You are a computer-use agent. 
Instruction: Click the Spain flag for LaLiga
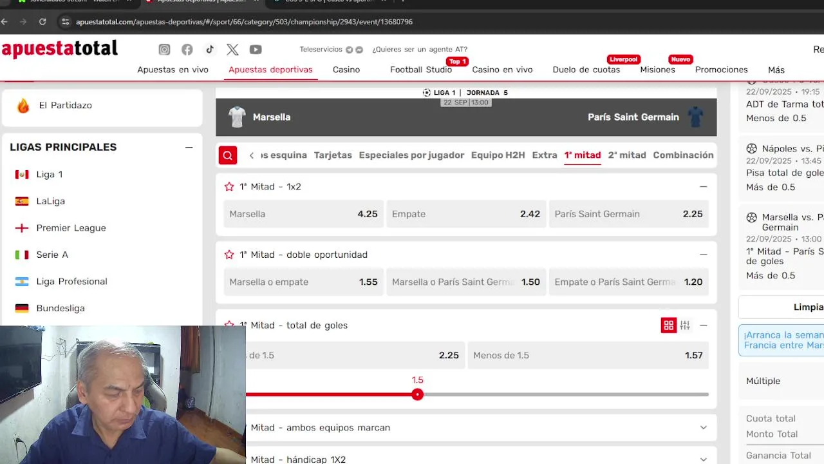coord(22,201)
